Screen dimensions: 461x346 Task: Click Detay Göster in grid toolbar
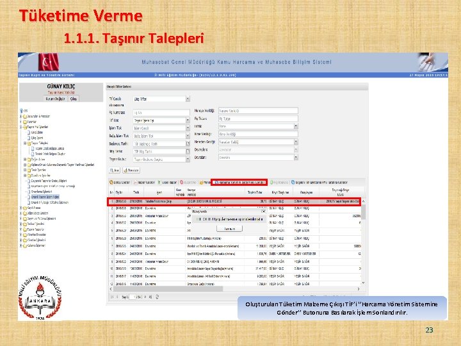[120, 183]
